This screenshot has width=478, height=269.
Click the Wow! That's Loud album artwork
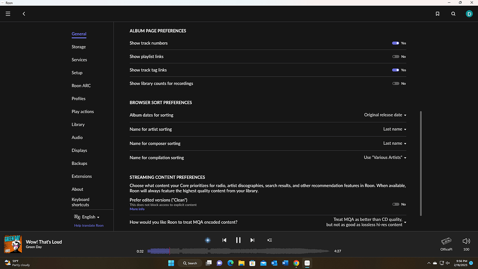(13, 244)
